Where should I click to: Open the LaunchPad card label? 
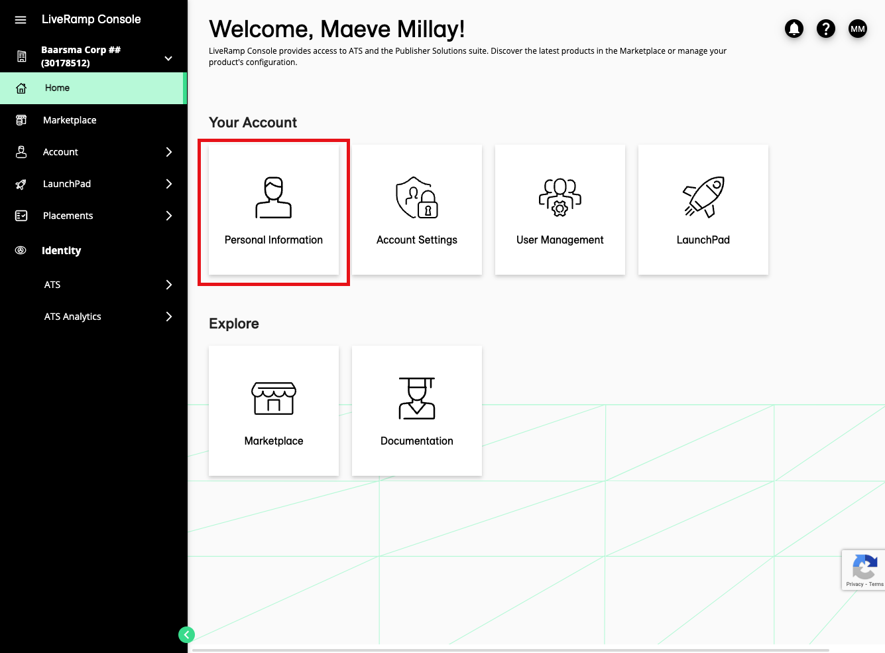coord(703,240)
